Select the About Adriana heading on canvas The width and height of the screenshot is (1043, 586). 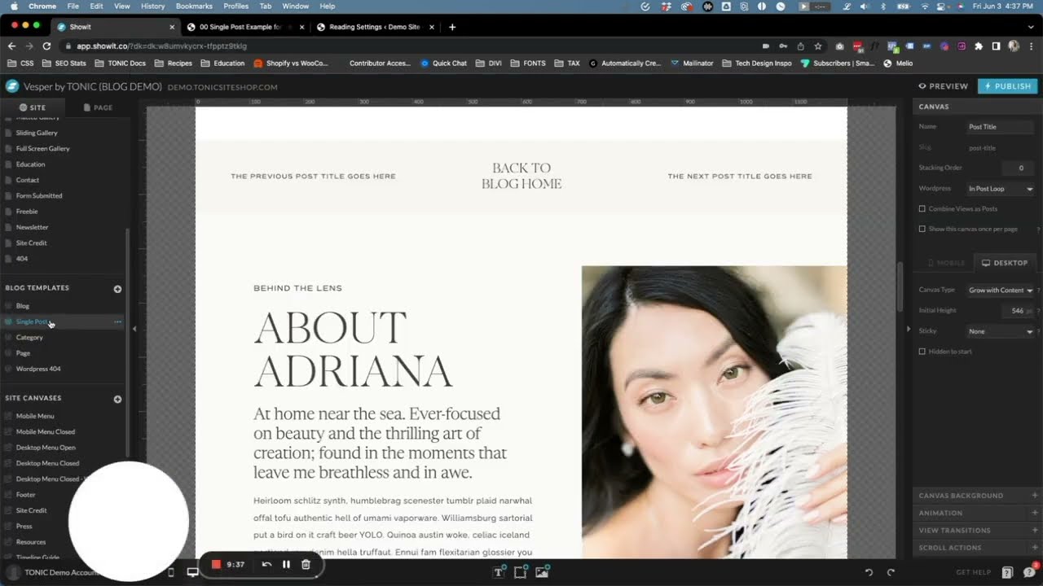[x=353, y=350]
